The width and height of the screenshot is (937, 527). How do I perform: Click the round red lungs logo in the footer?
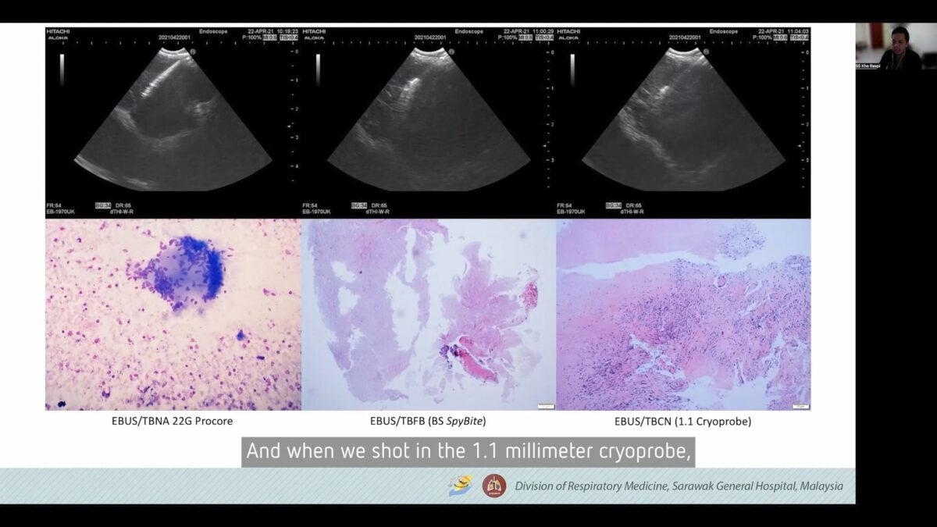pos(493,486)
